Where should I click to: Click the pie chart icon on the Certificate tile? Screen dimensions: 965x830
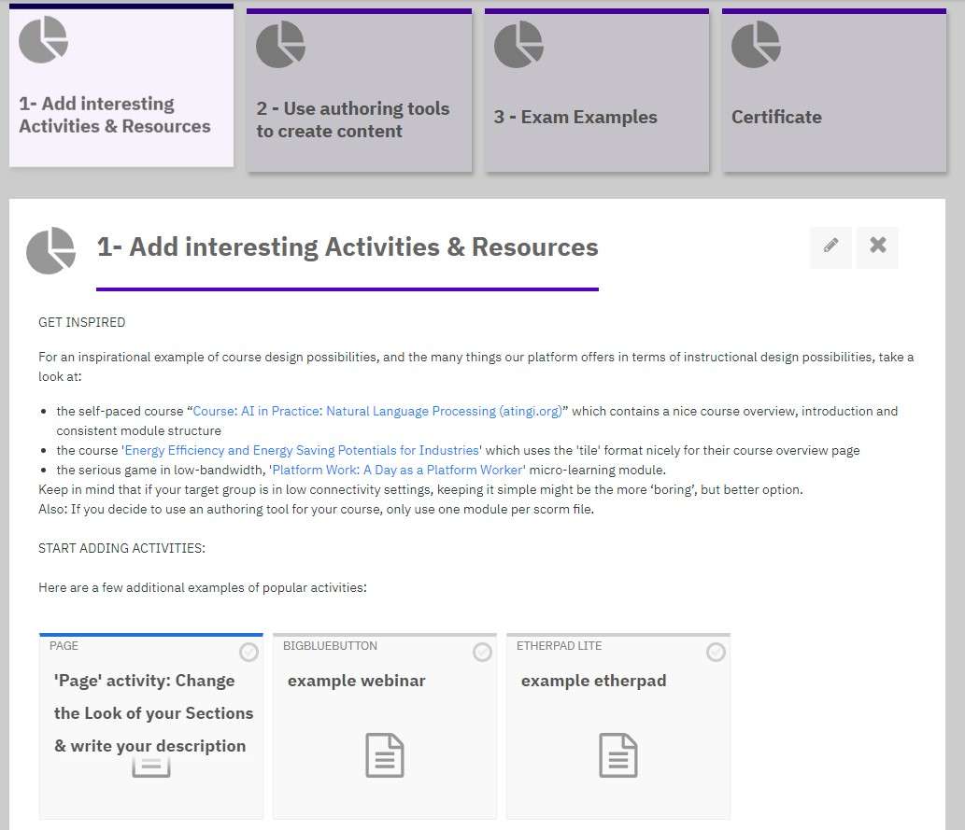point(756,44)
